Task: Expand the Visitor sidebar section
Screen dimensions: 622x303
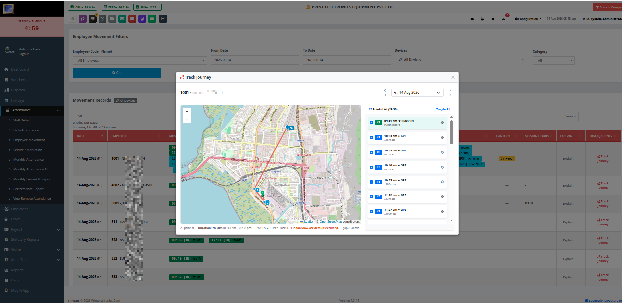Action: point(32,250)
